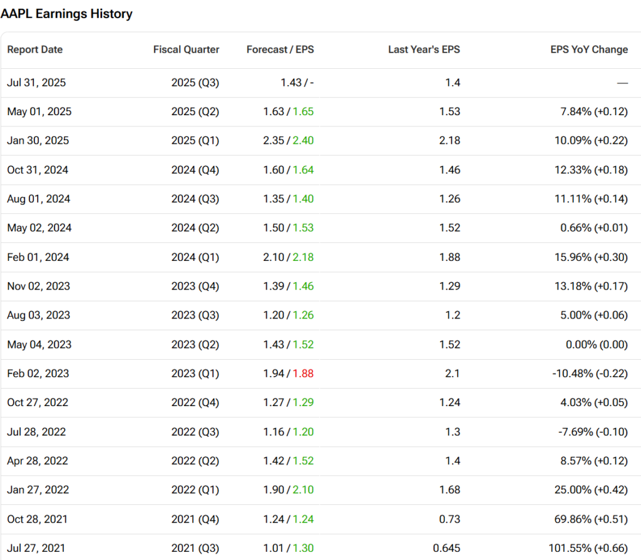Screen dimensions: 641x560
Task: Click the forecast cell '1.43 / -'
Action: coord(297,83)
